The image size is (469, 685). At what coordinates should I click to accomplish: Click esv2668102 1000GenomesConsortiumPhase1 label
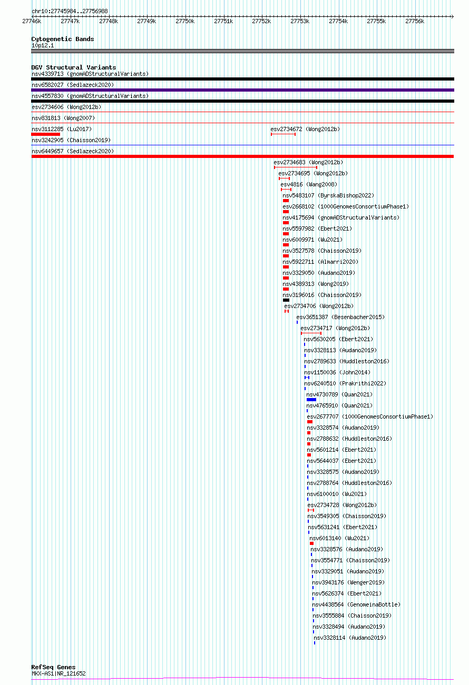tap(346, 206)
